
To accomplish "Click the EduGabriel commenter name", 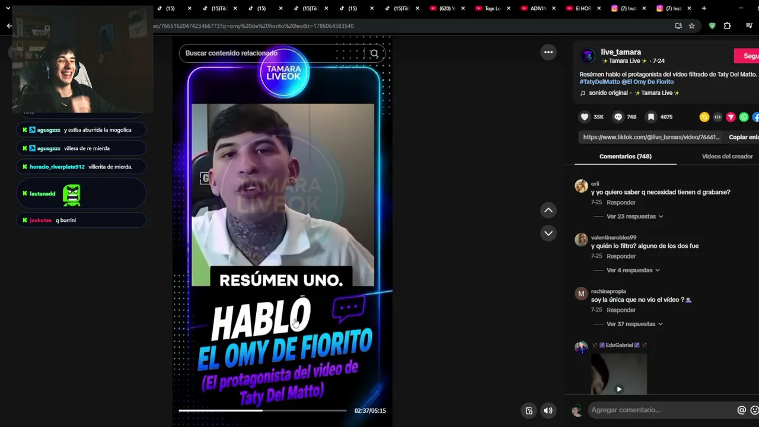I will tap(619, 345).
